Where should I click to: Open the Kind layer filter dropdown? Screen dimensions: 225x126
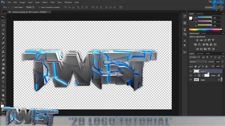pyautogui.click(x=195, y=57)
